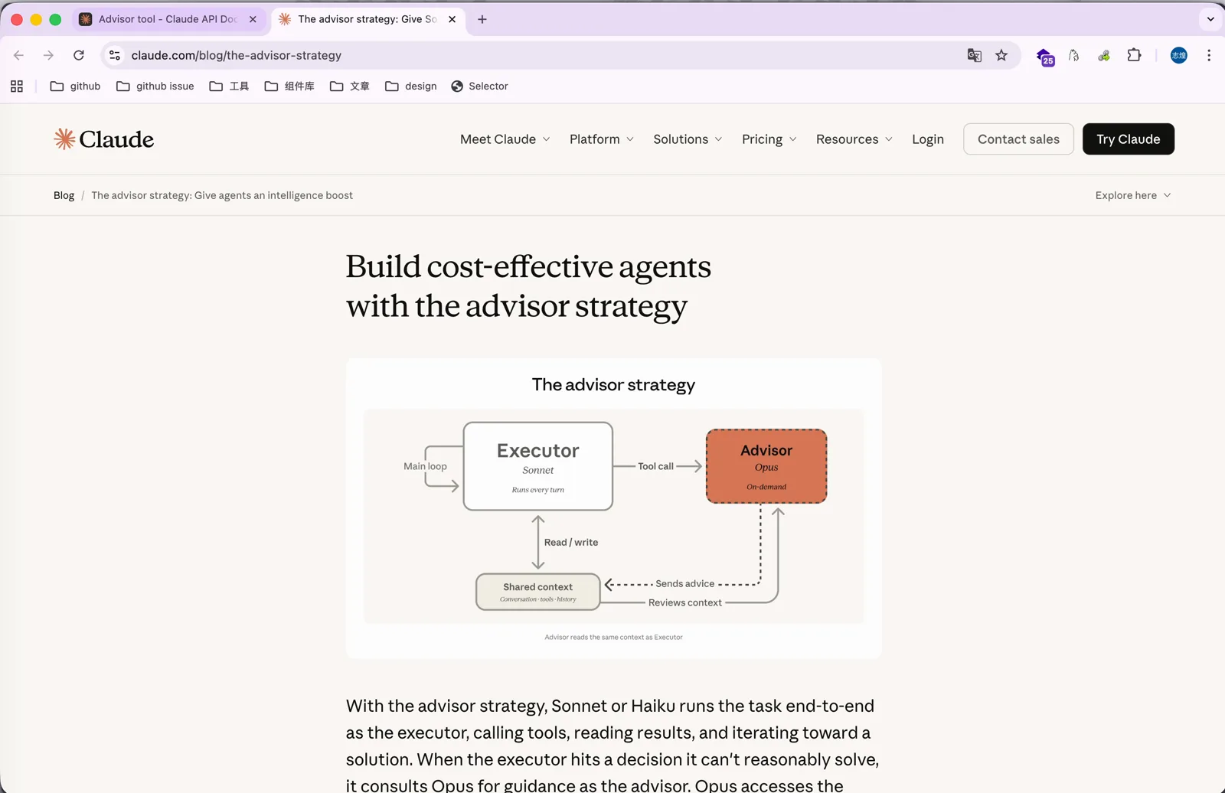Open the tab search chevron
Image resolution: width=1225 pixels, height=793 pixels.
[1210, 19]
